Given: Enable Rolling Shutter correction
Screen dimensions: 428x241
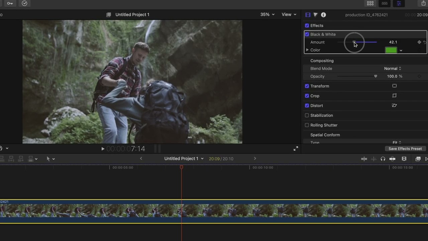Looking at the screenshot, I should (307, 125).
